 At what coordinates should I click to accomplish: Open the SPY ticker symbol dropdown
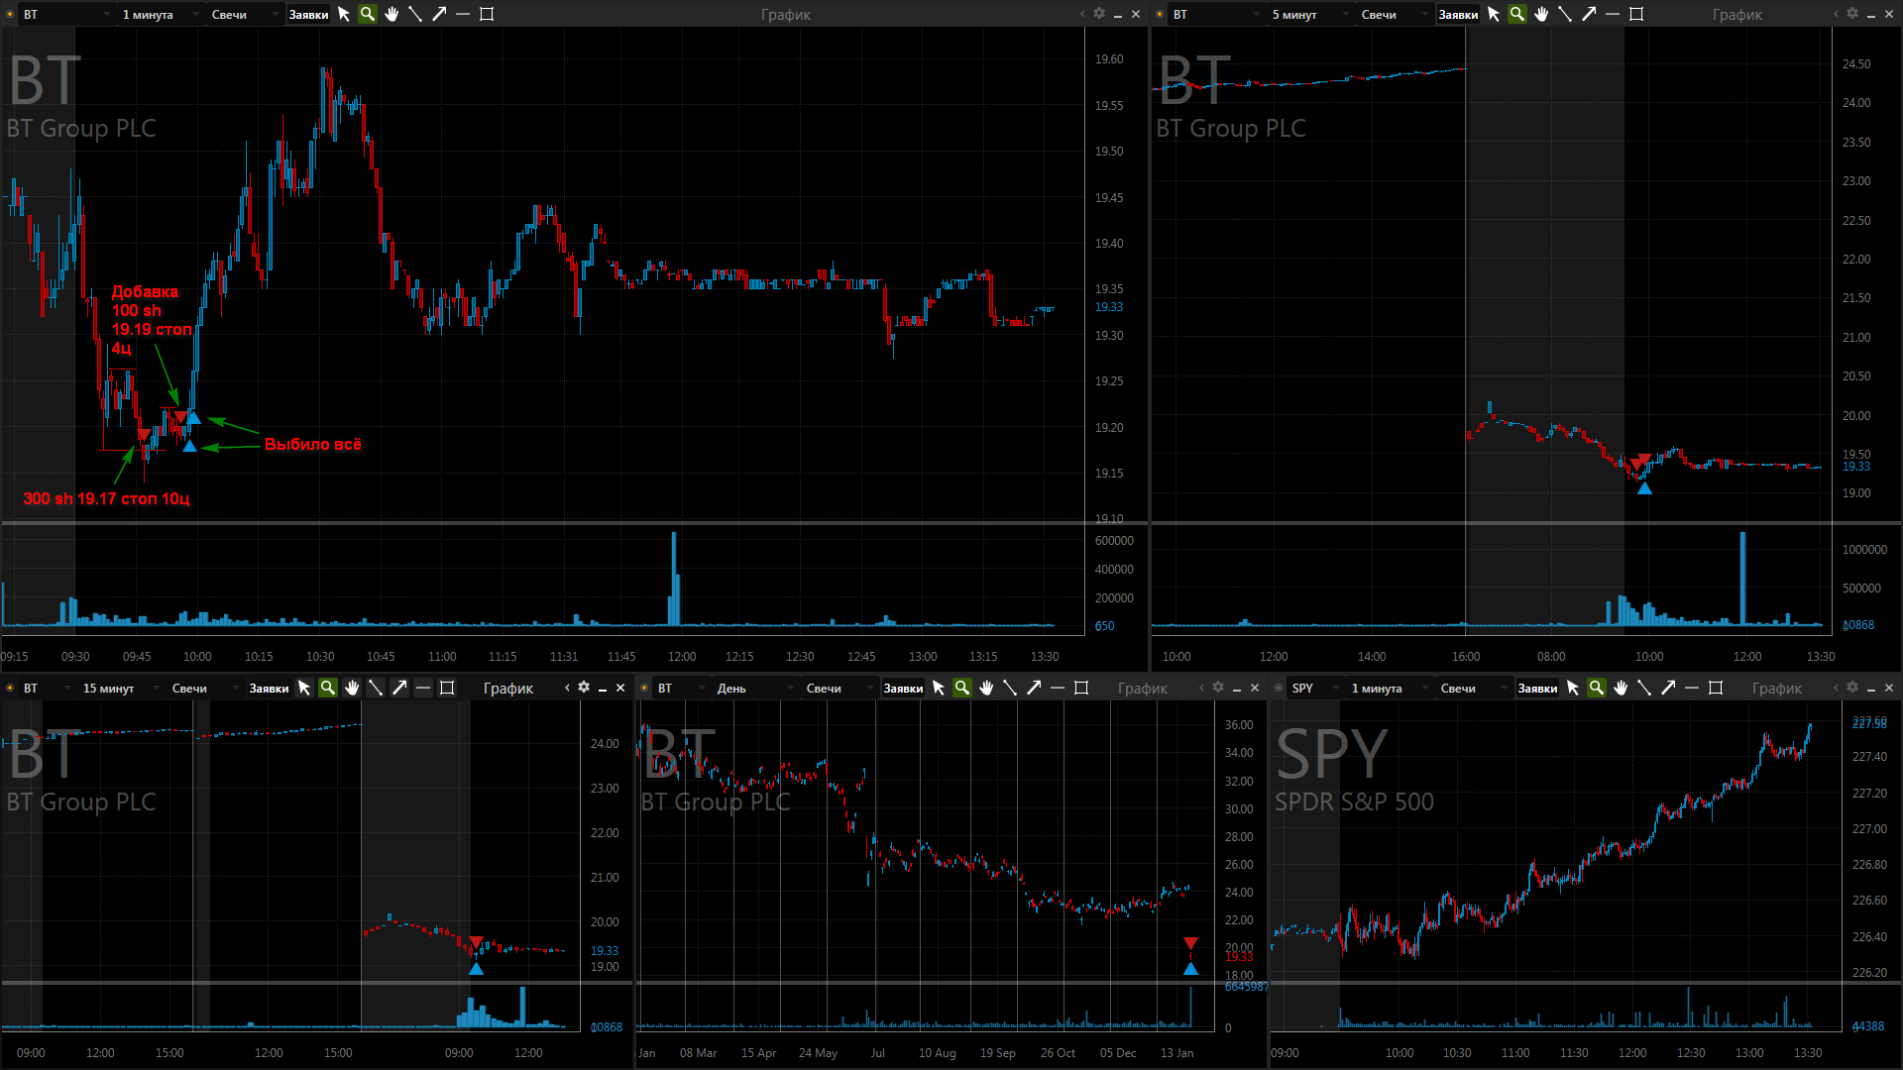click(1313, 688)
